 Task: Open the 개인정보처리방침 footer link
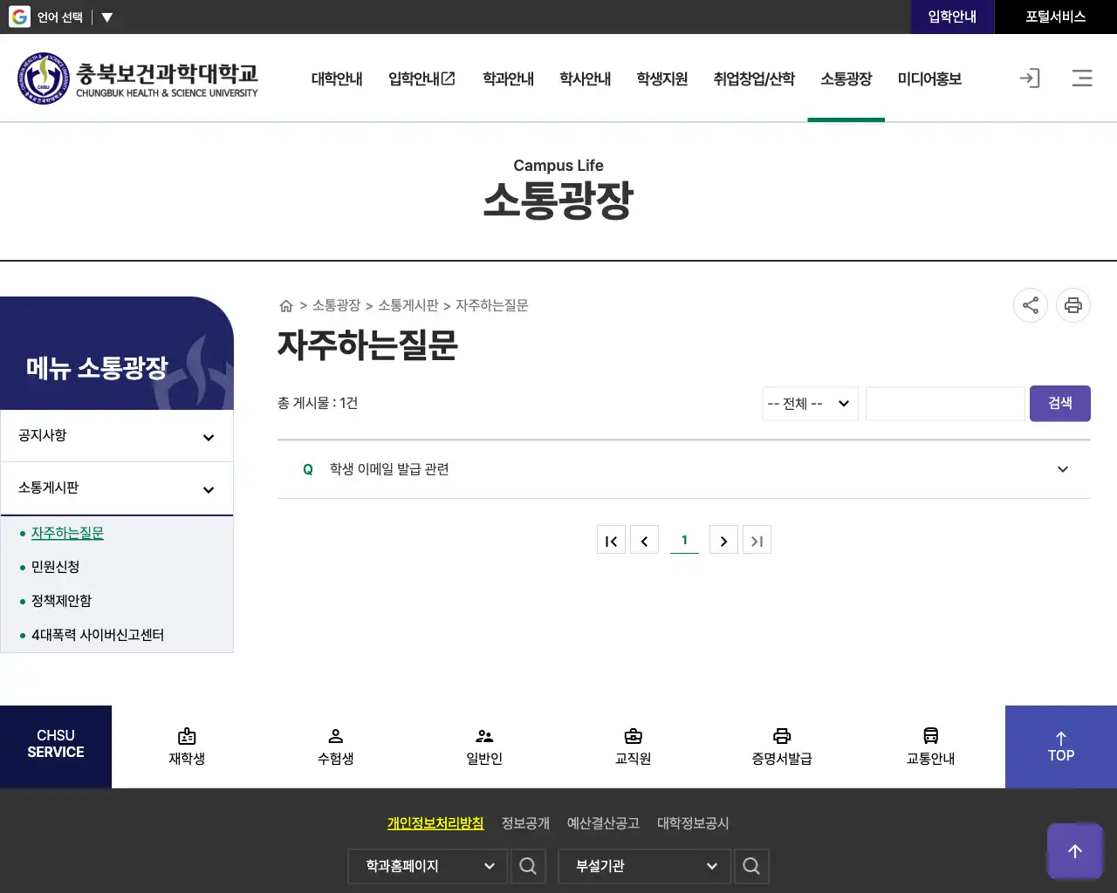point(435,823)
